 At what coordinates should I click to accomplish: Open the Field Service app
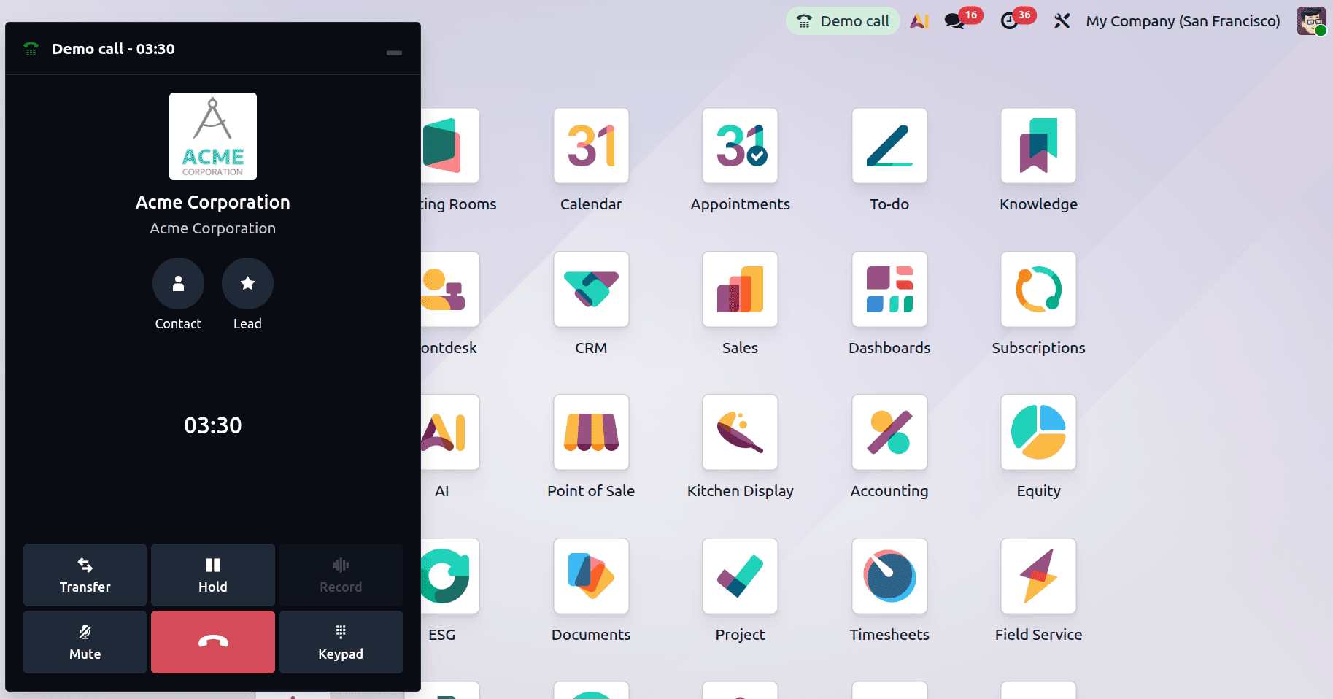pyautogui.click(x=1038, y=576)
